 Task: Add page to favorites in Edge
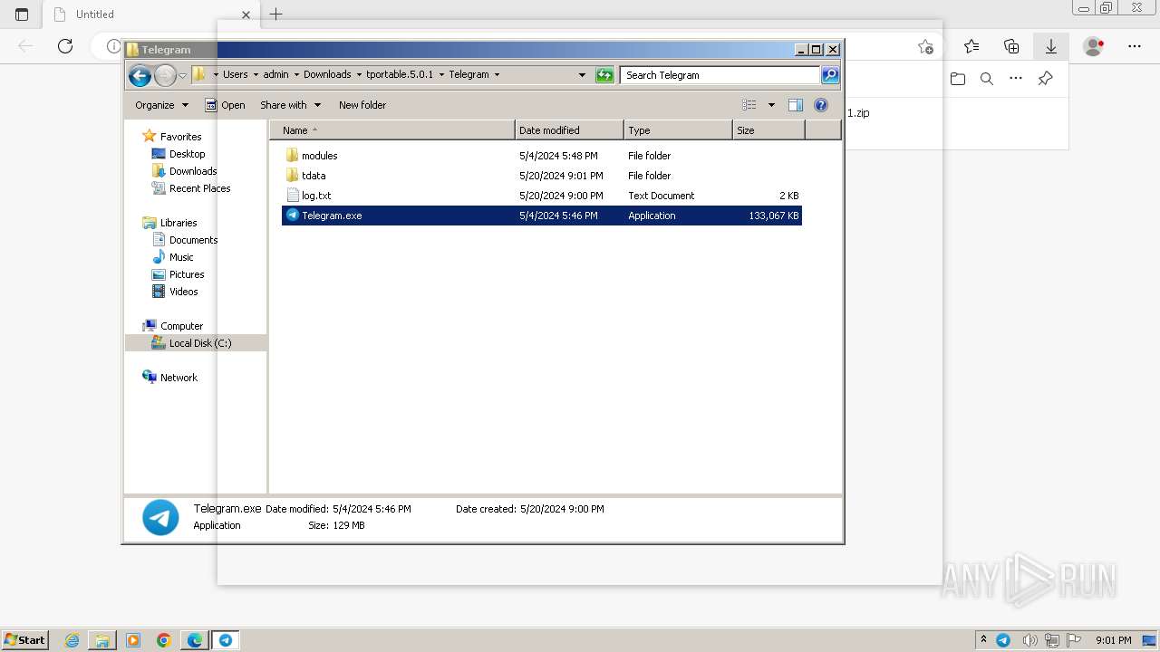pyautogui.click(x=925, y=46)
